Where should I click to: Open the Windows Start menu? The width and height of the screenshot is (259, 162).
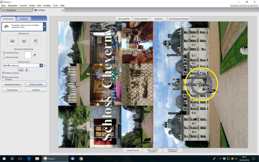[x=4, y=158]
